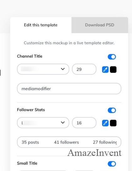
Task: Toggle the Follower Stats switch
Action: [112, 110]
